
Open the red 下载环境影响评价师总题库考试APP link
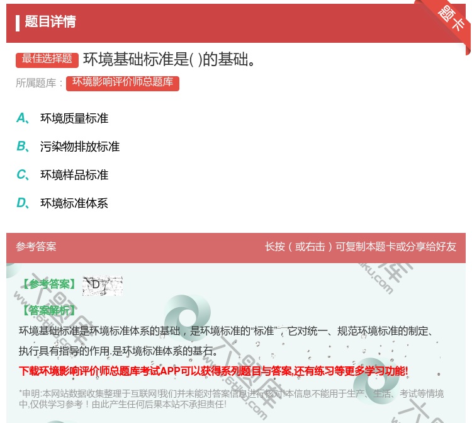[x=213, y=371]
